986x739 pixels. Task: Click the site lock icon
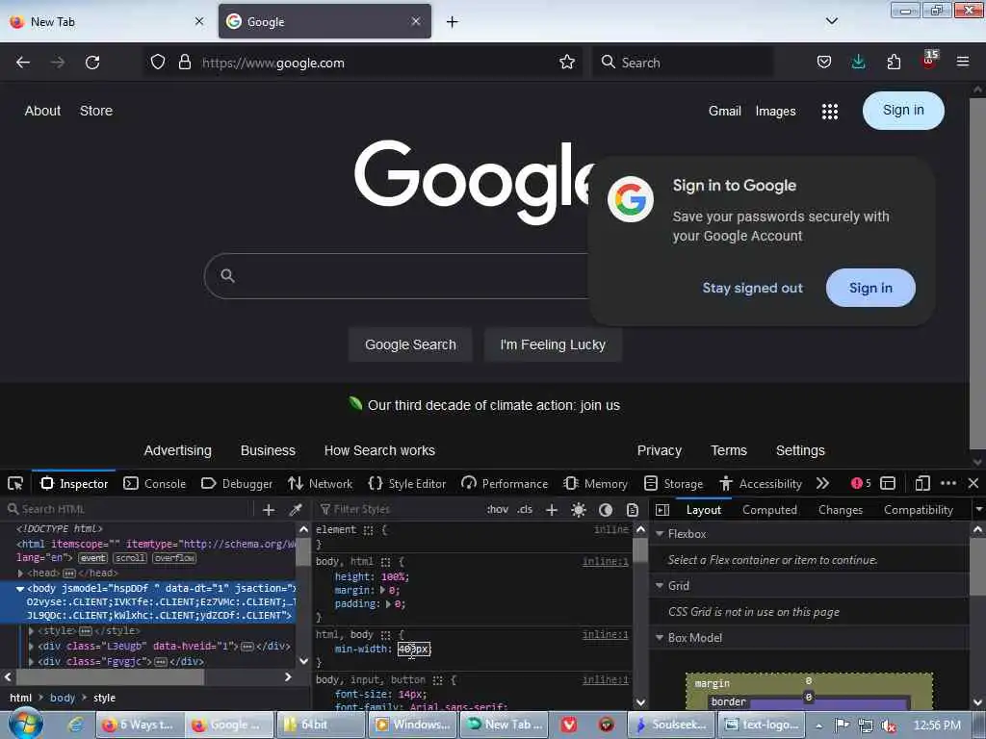(x=184, y=63)
